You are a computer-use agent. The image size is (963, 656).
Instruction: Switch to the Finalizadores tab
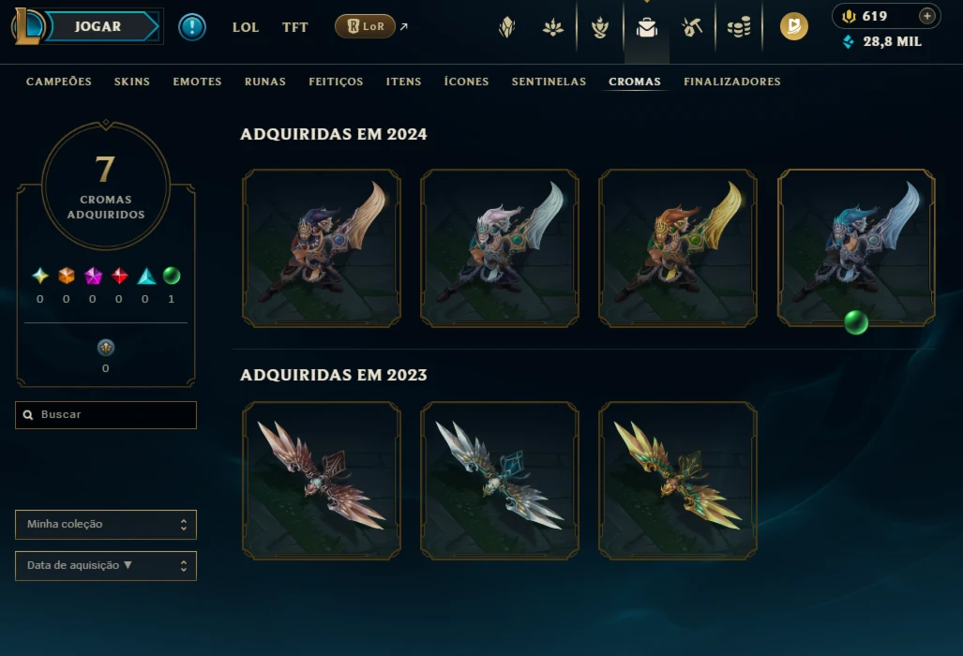click(732, 82)
